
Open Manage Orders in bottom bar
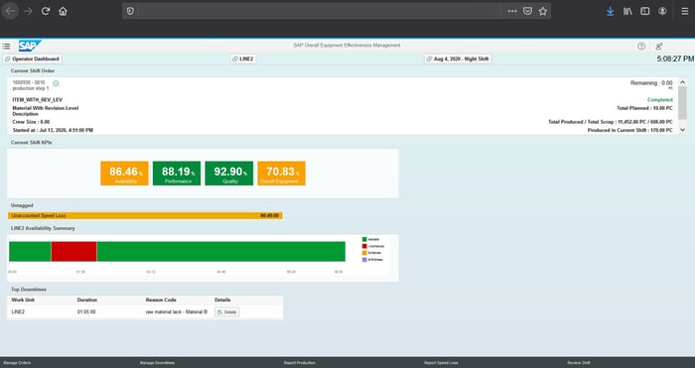click(17, 363)
